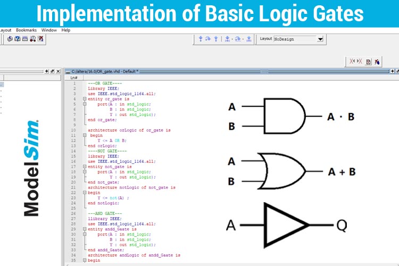
Task: Open the Window menu
Action: (x=49, y=30)
